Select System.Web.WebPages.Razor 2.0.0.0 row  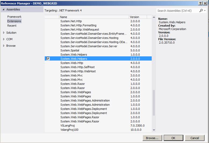coord(98,121)
